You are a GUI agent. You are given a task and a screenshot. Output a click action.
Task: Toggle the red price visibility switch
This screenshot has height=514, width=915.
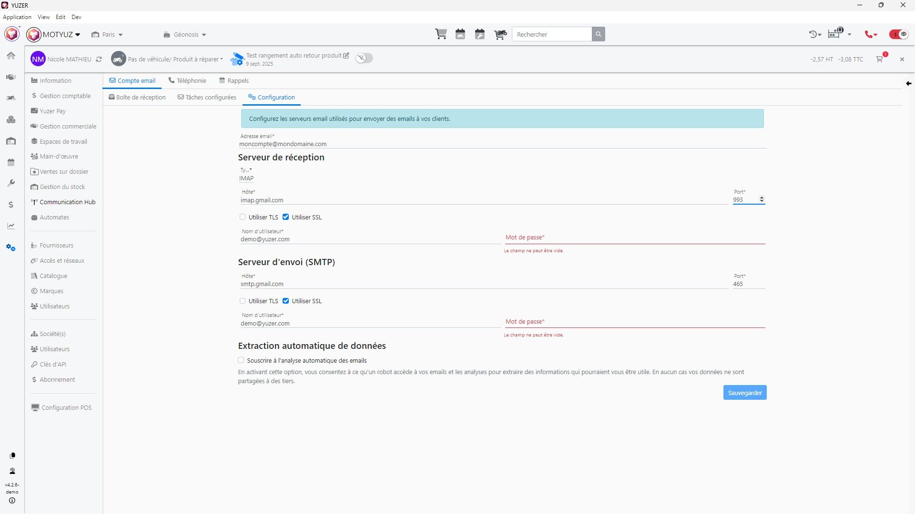coord(898,34)
